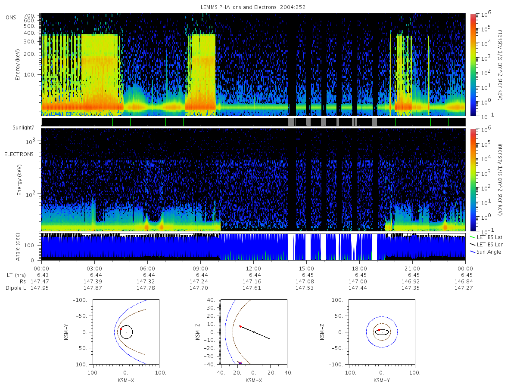
Task: Click the black LET BS Lon legend line
Action: point(473,244)
